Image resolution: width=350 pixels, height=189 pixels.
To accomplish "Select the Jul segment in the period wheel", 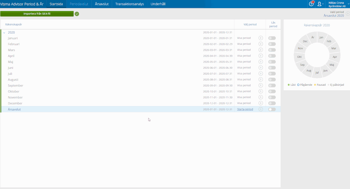I will (x=317, y=73).
